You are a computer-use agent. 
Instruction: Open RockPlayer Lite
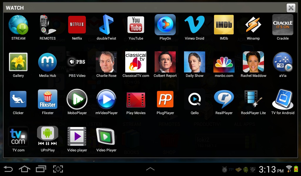[253, 99]
